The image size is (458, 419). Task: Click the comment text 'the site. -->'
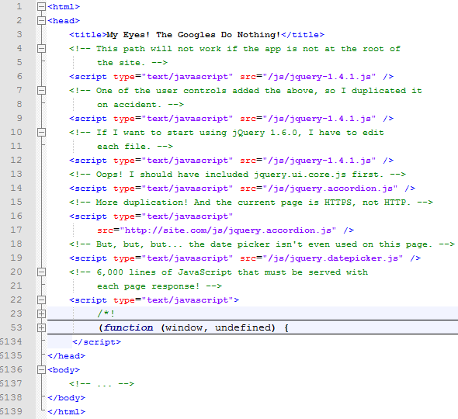(x=132, y=63)
